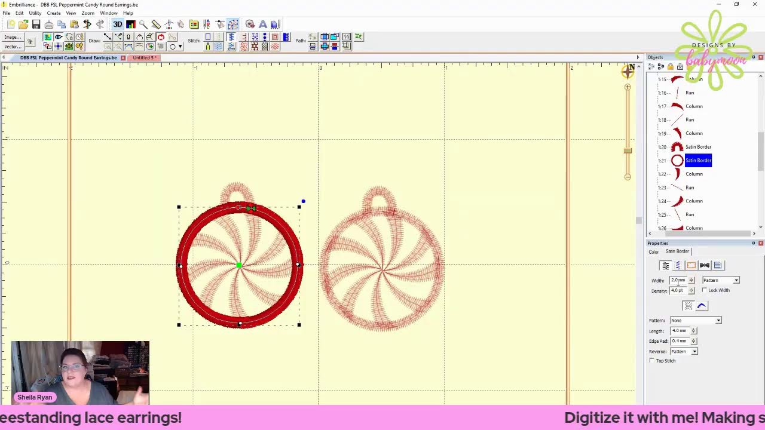Click the spell check ABC icon
Viewport: 765px width, 430px height.
click(207, 24)
